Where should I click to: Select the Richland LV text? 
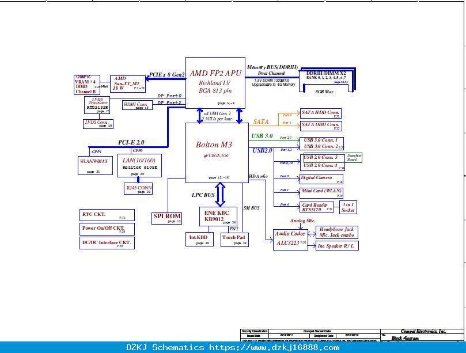pyautogui.click(x=214, y=83)
